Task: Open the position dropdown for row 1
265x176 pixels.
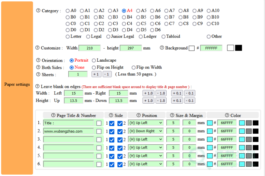Action: (146, 123)
